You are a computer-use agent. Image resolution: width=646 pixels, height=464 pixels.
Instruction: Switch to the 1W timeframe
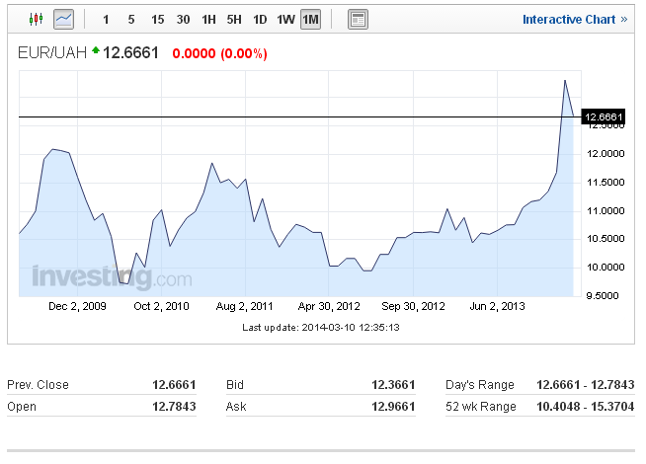click(x=285, y=20)
